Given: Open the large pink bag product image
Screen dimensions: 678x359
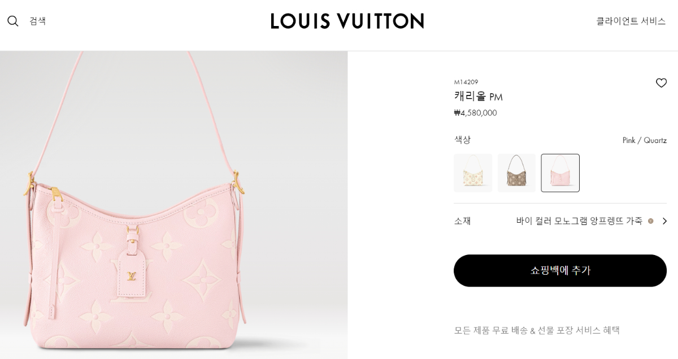Looking at the screenshot, I should tap(173, 205).
